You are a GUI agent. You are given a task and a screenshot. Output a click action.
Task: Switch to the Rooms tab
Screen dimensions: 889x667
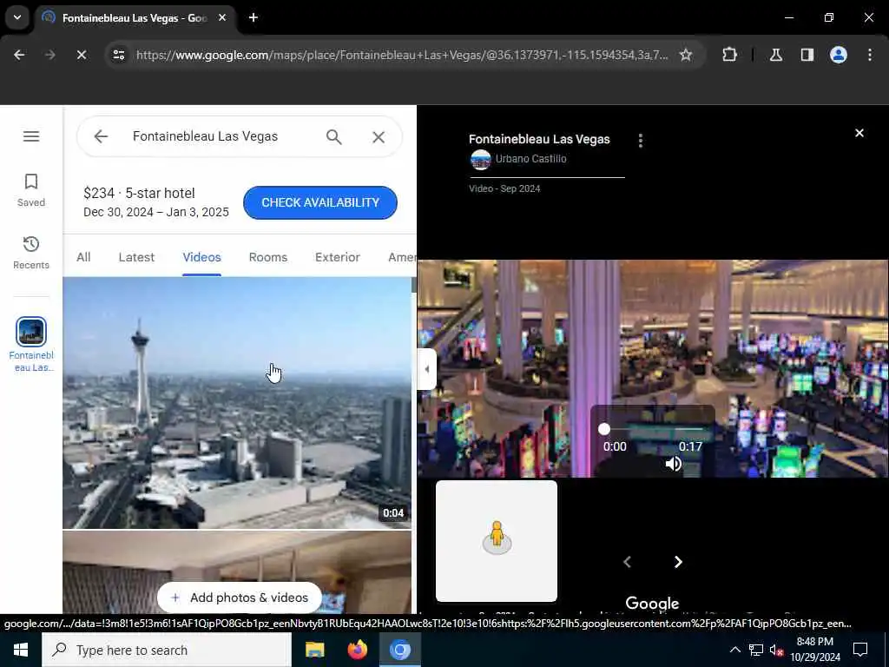(x=268, y=257)
